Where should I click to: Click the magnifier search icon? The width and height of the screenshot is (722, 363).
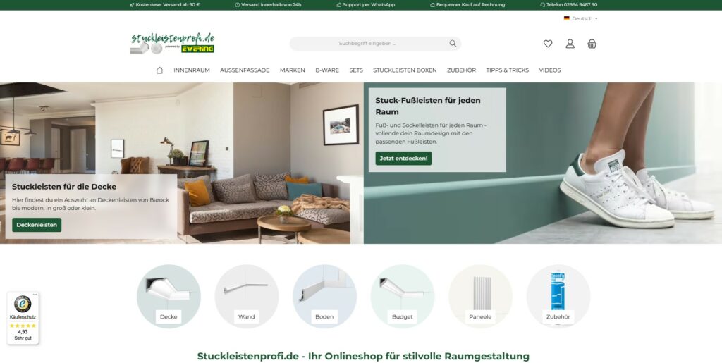pos(453,43)
